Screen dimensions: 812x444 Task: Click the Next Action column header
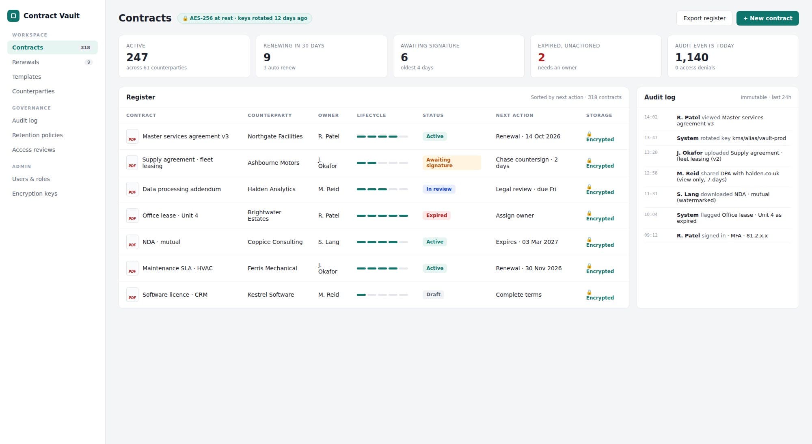pyautogui.click(x=514, y=115)
